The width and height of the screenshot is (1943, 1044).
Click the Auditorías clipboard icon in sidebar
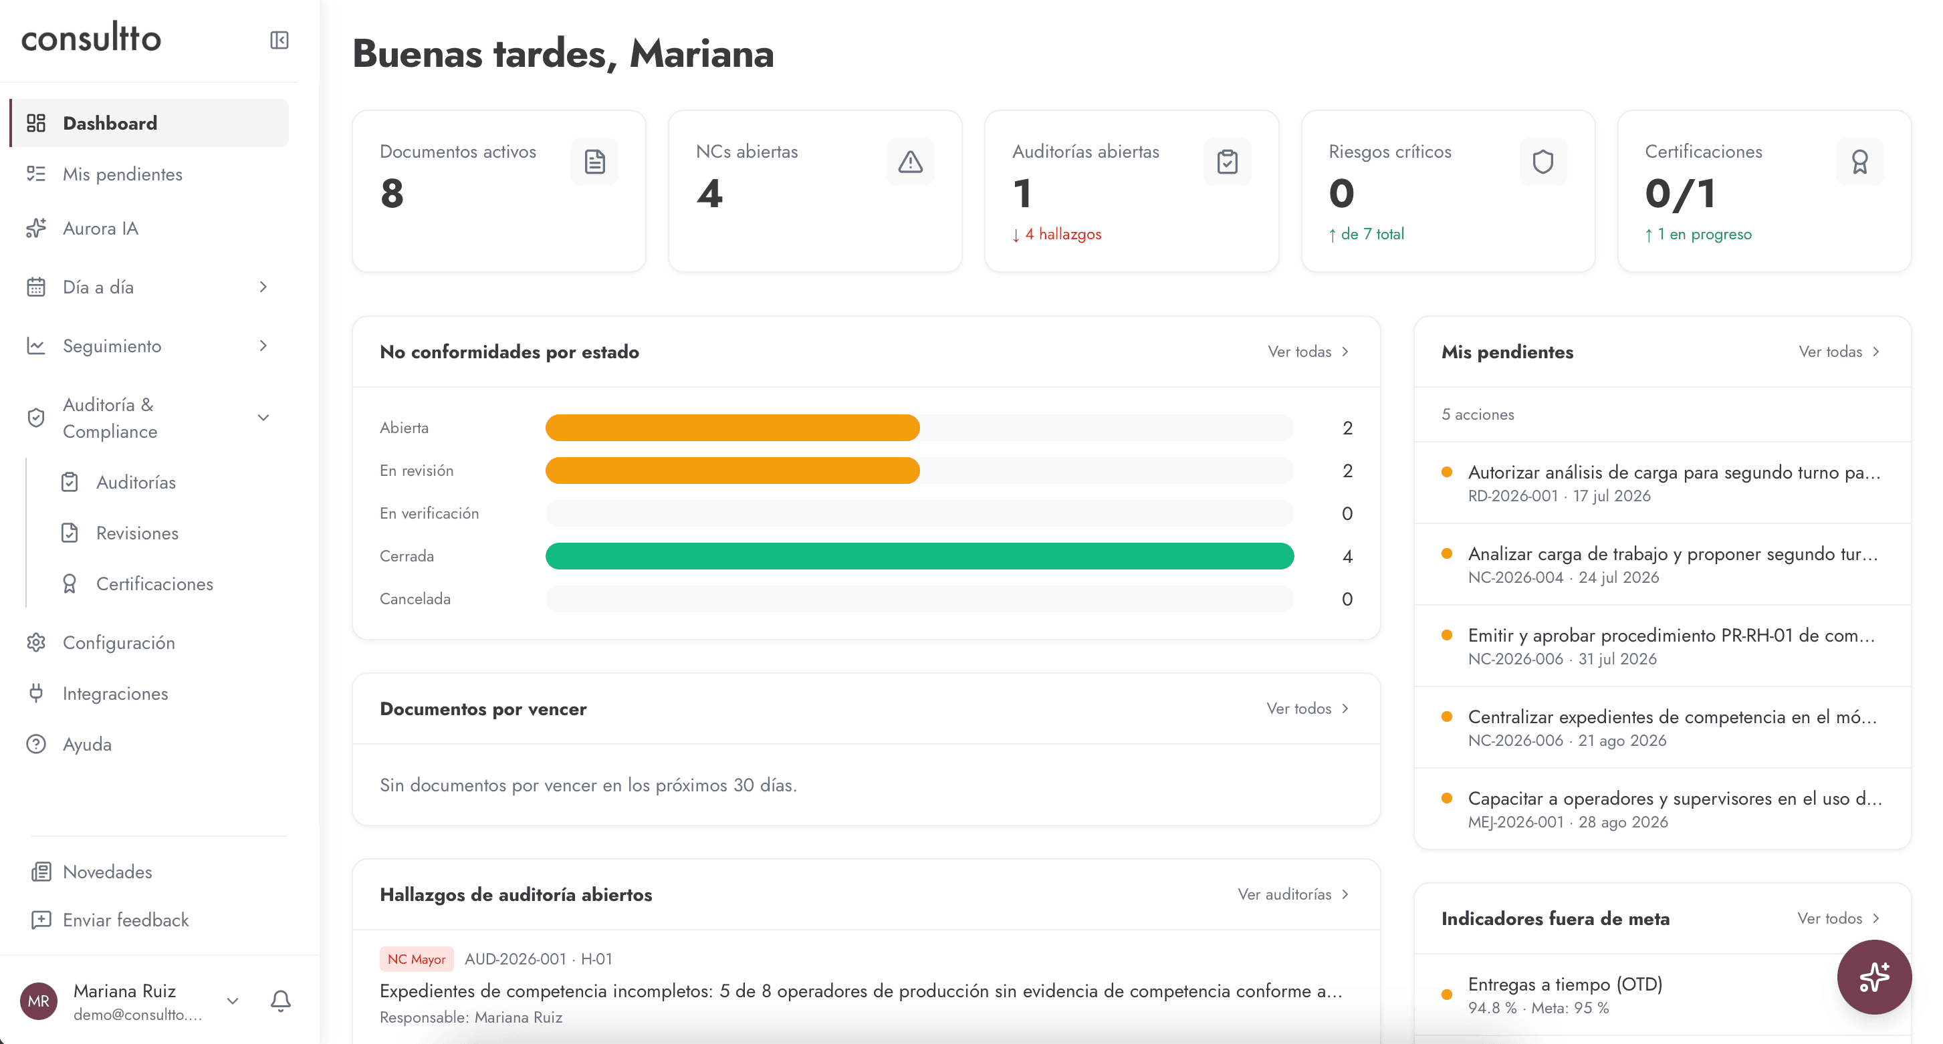point(70,482)
